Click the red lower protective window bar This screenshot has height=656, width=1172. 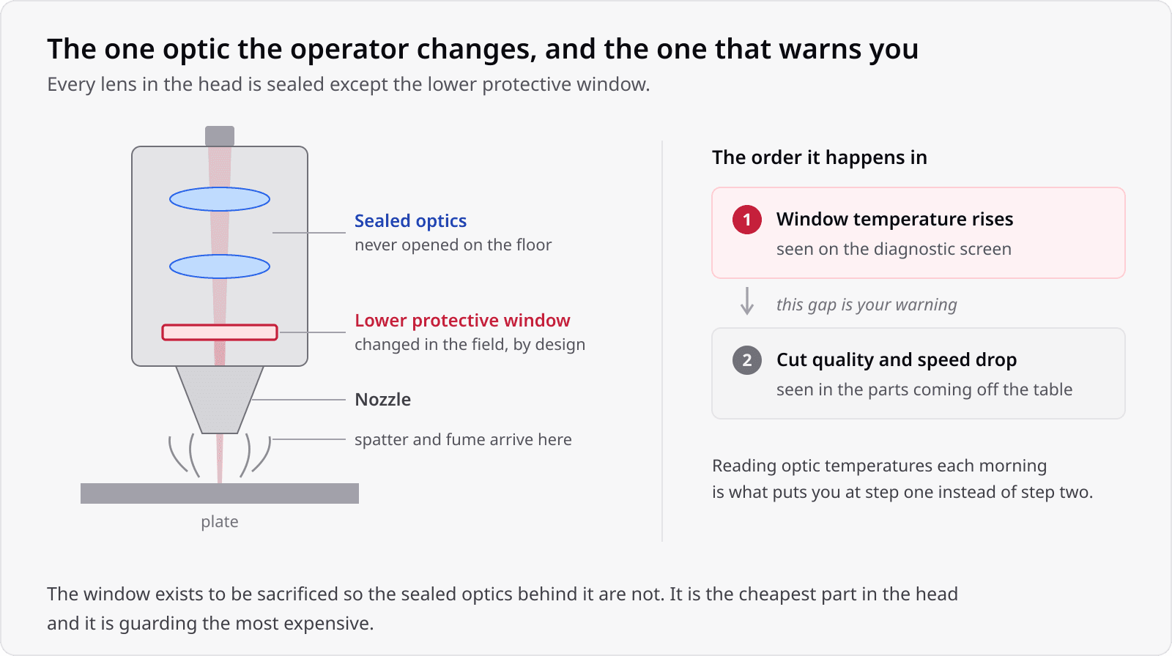click(x=220, y=332)
